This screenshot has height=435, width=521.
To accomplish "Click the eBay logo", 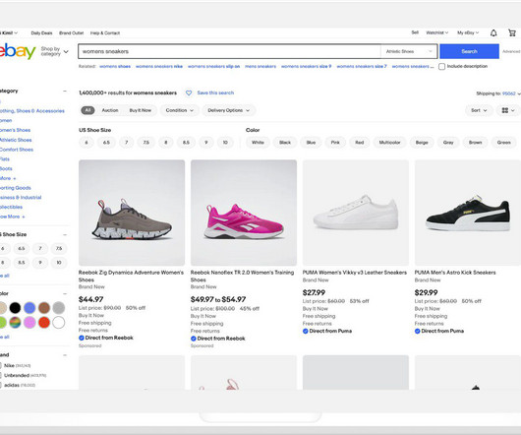I will point(18,51).
